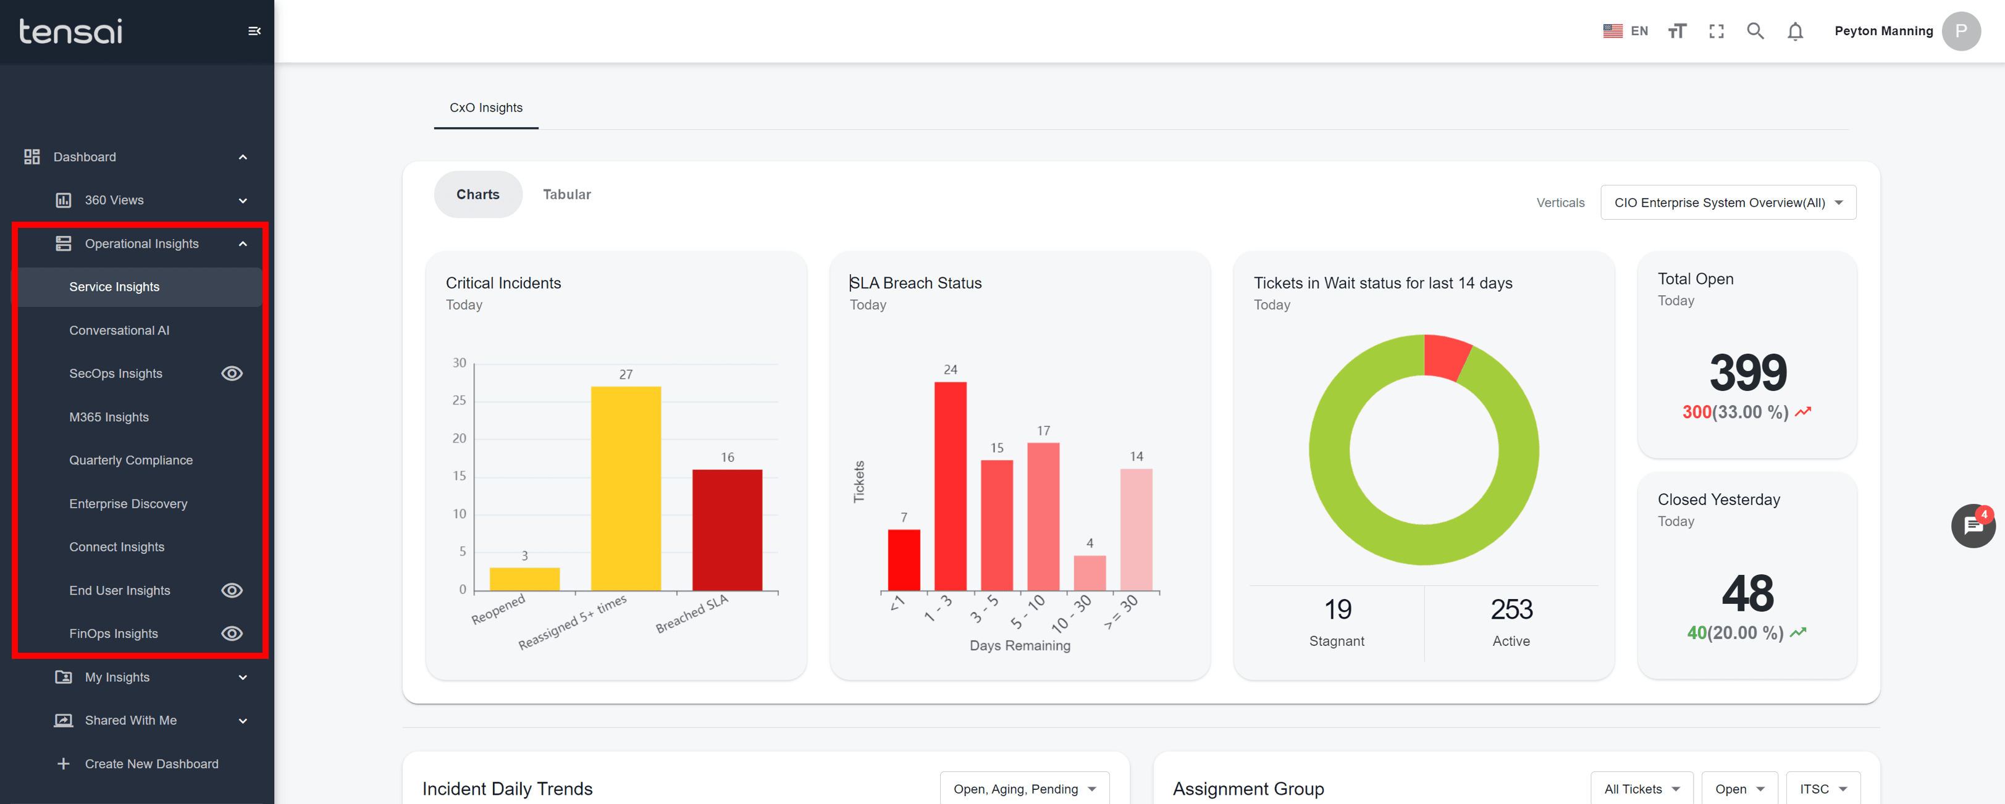
Task: Open End User Insights menu item
Action: [x=120, y=591]
